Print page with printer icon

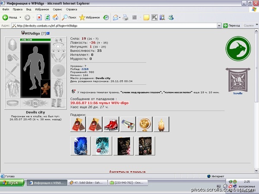point(125,17)
